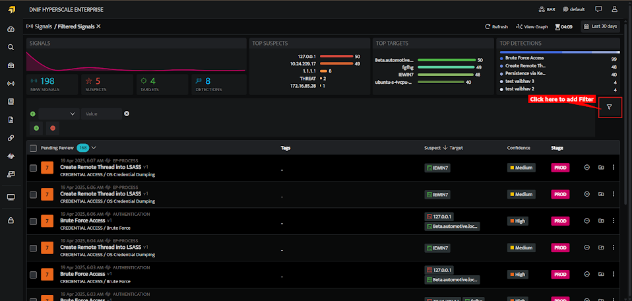Open three-dot menu for the 6:04 AM signal
This screenshot has width=632, height=301.
coord(614,248)
